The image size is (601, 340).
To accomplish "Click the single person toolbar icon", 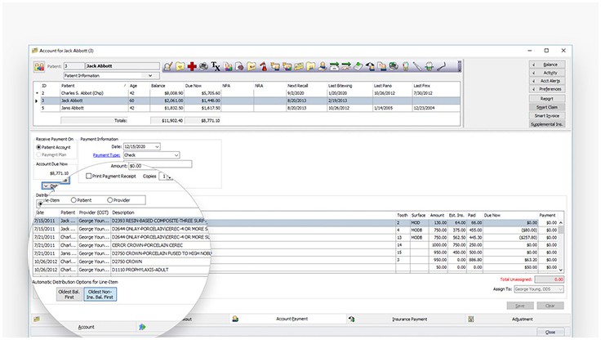I will point(323,66).
